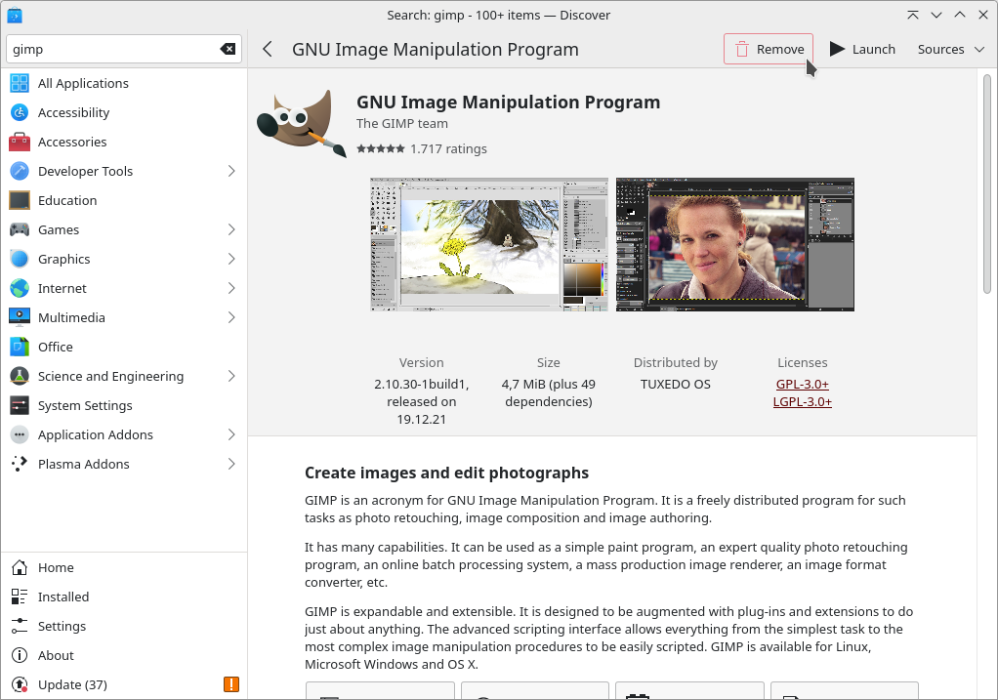Click the Developer Tools hammer icon
The height and width of the screenshot is (700, 998).
click(20, 171)
